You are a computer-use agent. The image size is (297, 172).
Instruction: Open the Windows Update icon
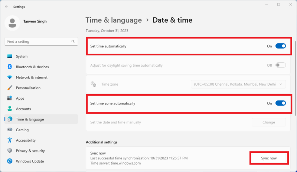click(10, 161)
